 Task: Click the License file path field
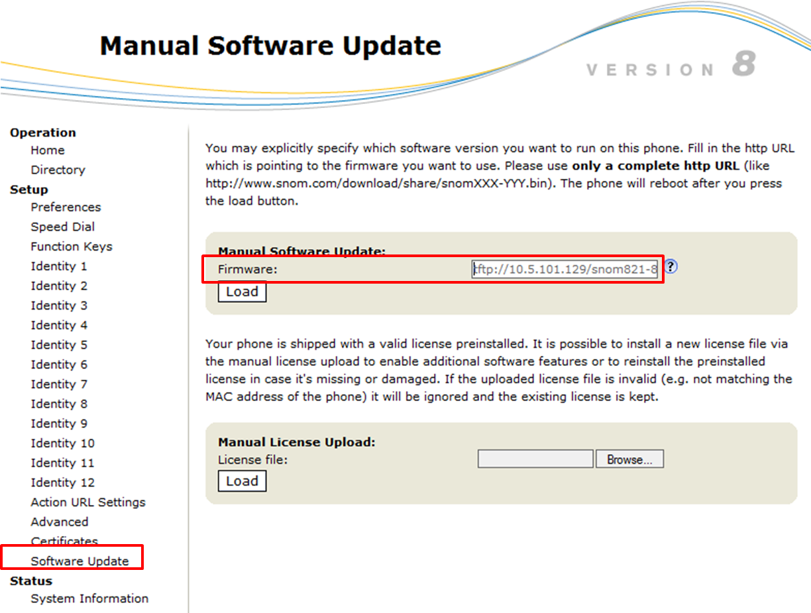tap(535, 459)
